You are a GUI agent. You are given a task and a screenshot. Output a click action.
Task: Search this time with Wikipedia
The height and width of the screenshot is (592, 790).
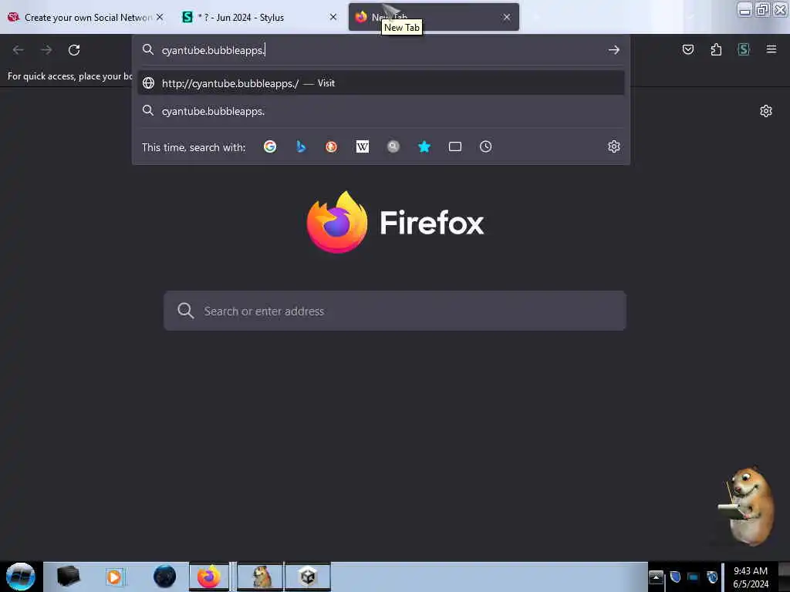363,146
